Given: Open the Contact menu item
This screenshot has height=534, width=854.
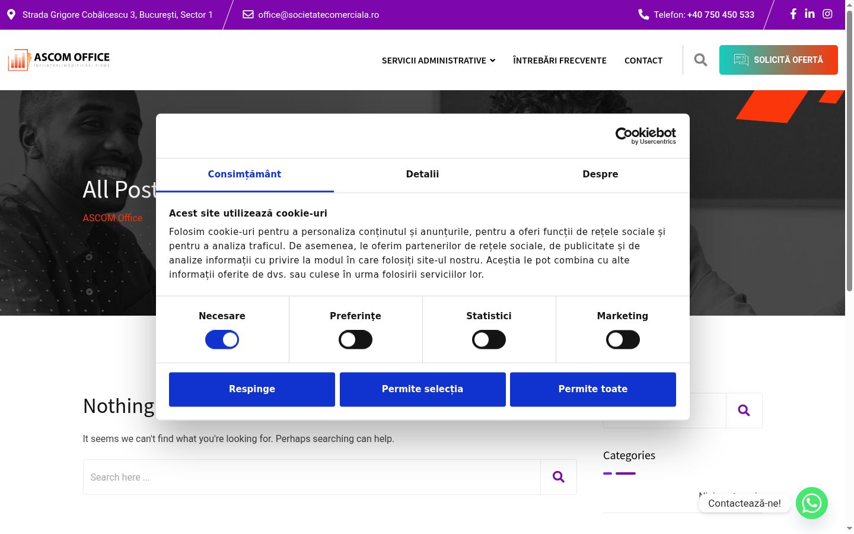Looking at the screenshot, I should pos(643,61).
